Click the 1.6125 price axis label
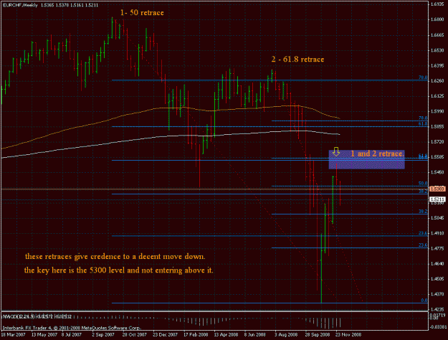This screenshot has height=340, width=448. [x=437, y=96]
